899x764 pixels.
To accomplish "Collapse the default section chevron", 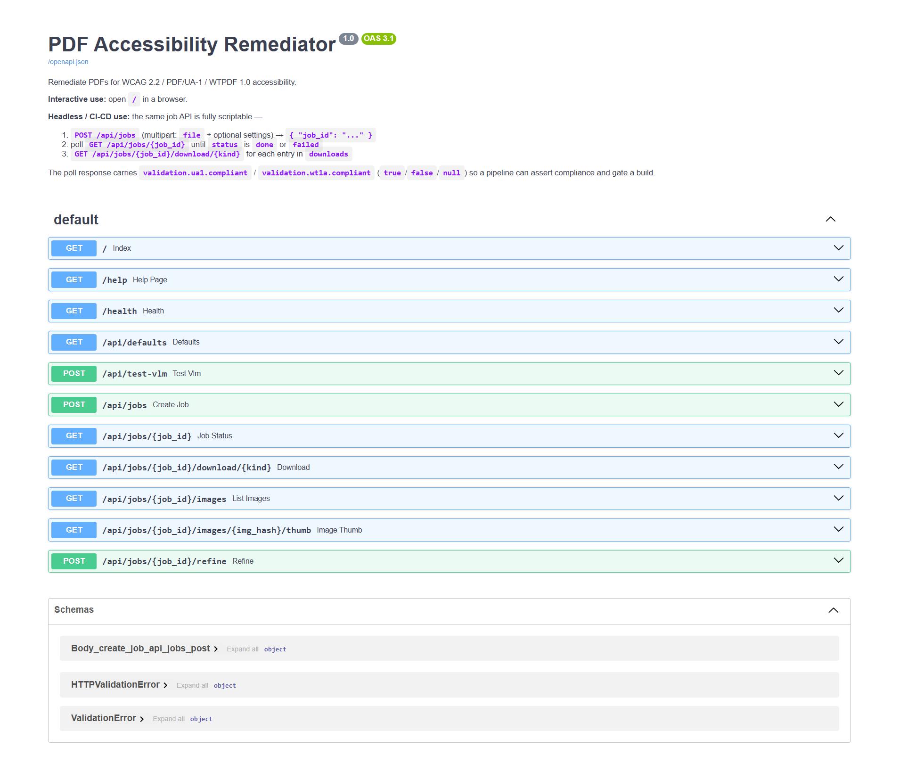I will [830, 219].
